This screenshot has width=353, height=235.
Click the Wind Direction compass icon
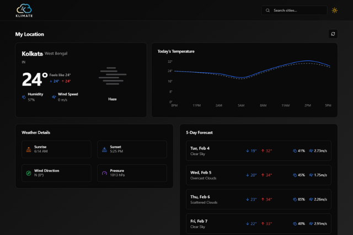click(x=29, y=173)
